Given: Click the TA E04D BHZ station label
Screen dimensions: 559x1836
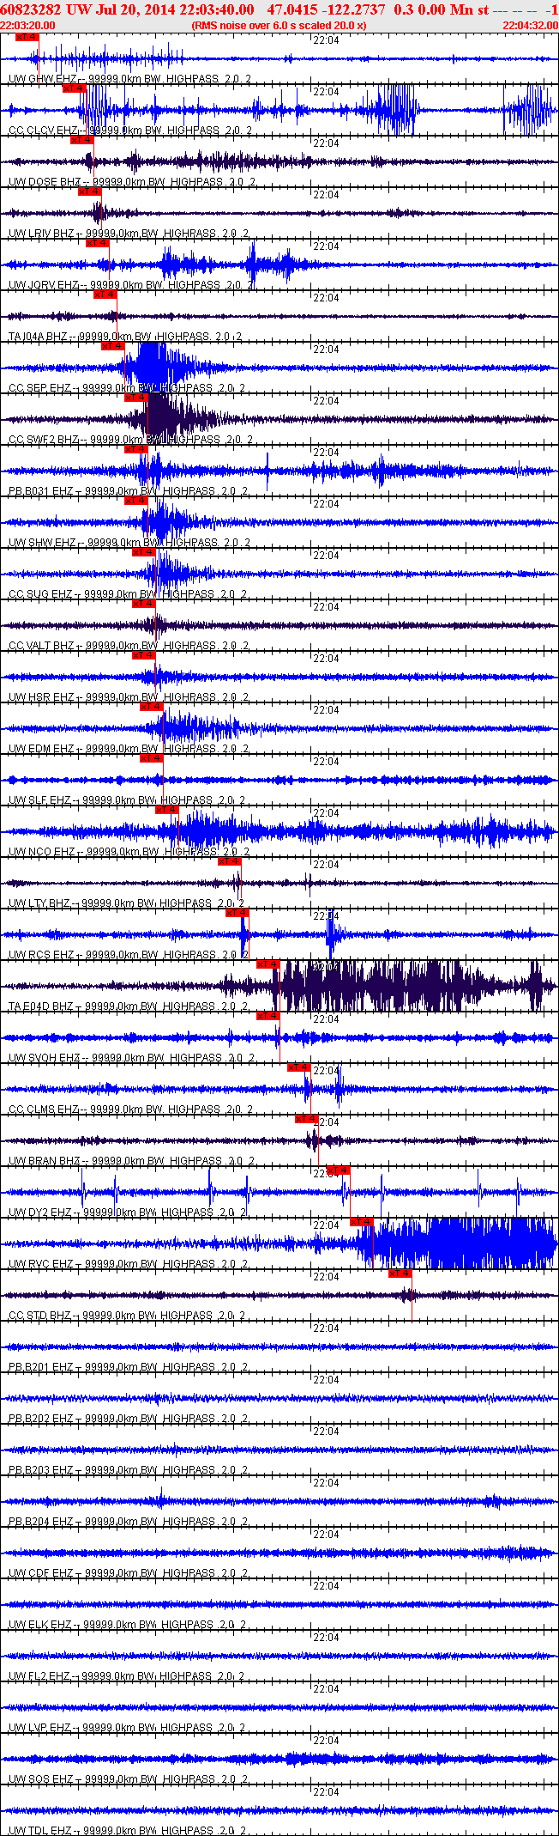Looking at the screenshot, I should coord(41,1006).
